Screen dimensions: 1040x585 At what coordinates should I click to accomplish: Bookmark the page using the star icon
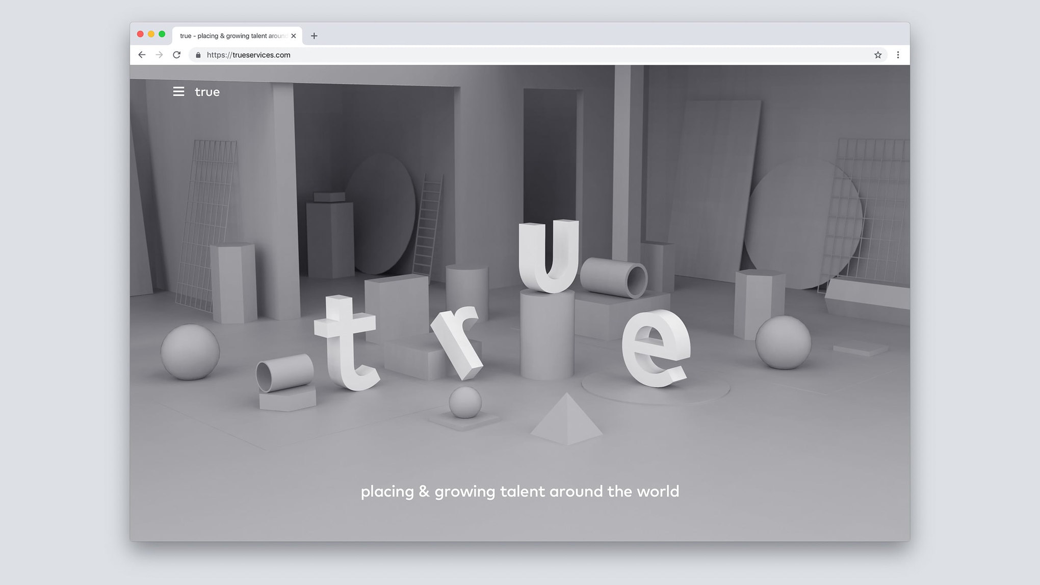point(878,55)
